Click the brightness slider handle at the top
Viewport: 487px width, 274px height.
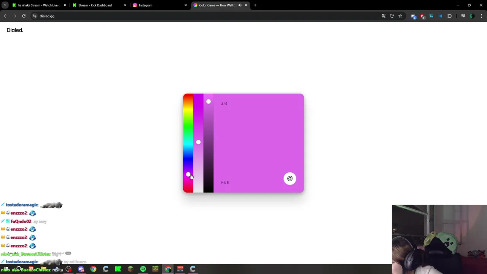click(x=208, y=102)
